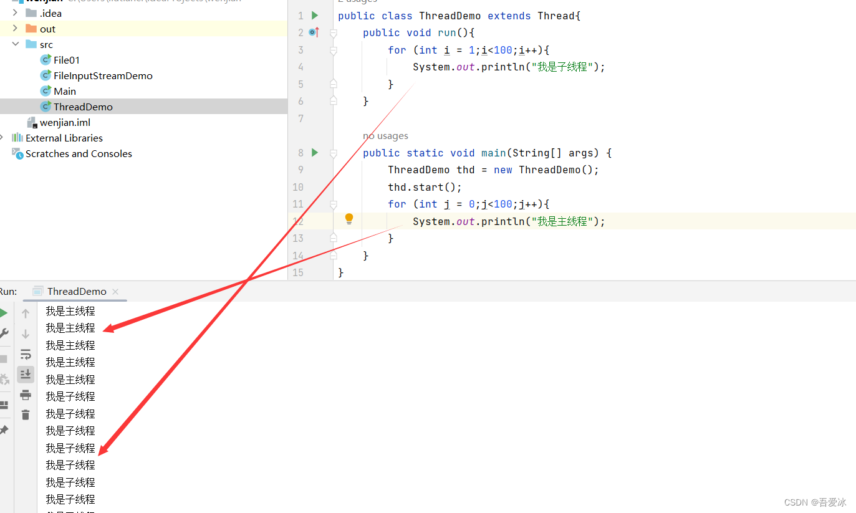Click the gray stop process icon
Image resolution: width=856 pixels, height=513 pixels.
pos(3,359)
